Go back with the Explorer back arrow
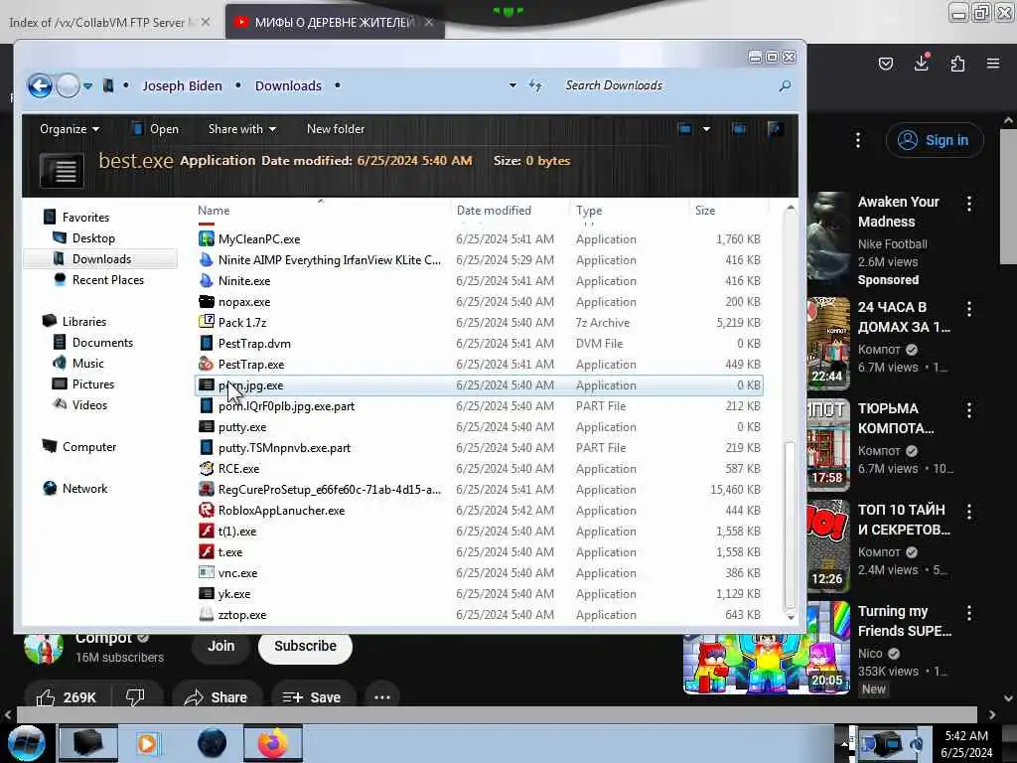Screen dimensions: 1017x763 (x=40, y=85)
